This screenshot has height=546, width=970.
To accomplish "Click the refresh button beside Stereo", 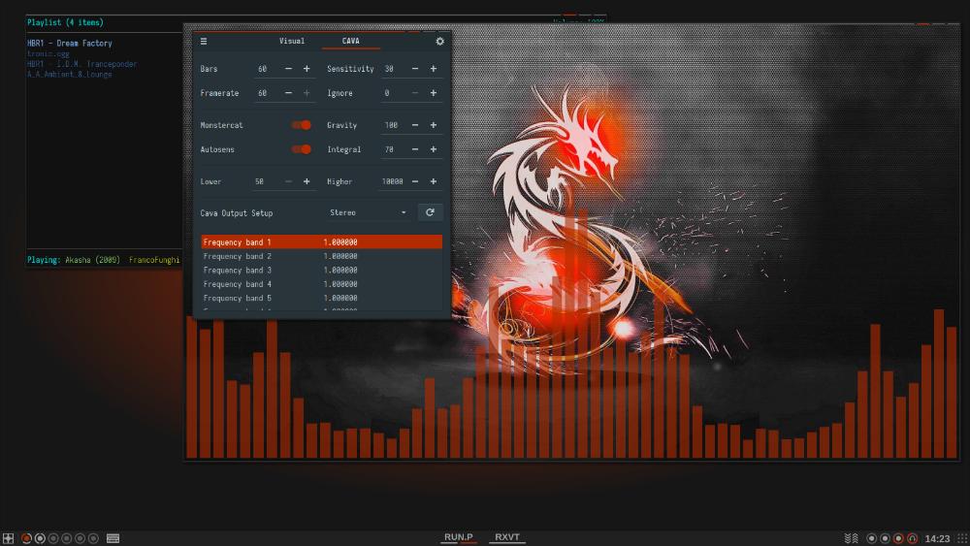I will tap(430, 212).
